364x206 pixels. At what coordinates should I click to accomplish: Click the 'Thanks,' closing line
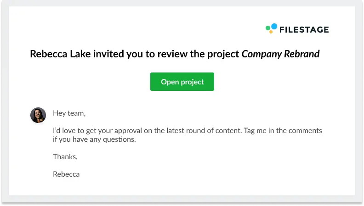[x=65, y=157]
